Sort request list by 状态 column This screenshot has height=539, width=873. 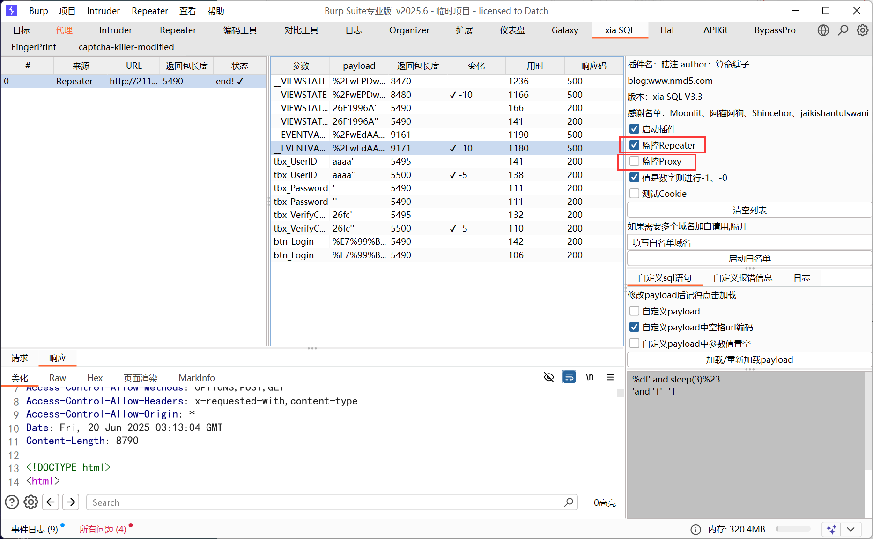(x=240, y=66)
